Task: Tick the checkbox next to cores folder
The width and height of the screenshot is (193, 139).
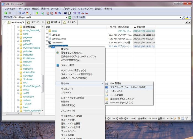Action: click(47, 31)
